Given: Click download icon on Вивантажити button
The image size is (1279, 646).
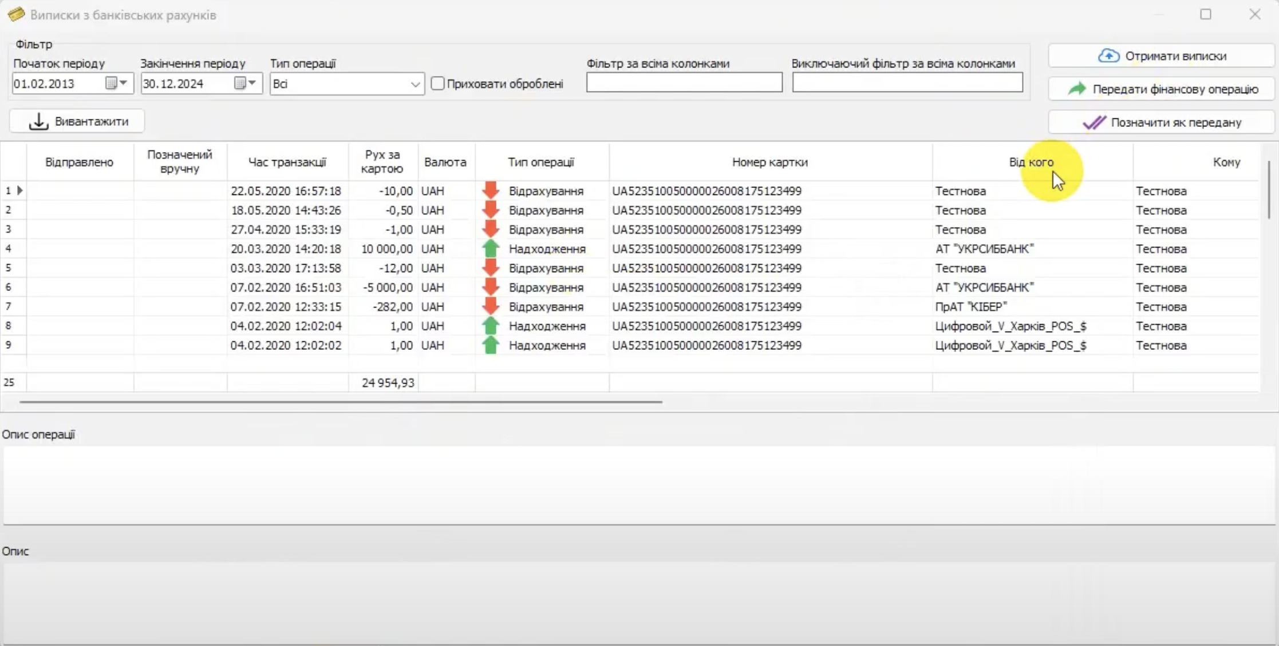Looking at the screenshot, I should coord(38,122).
